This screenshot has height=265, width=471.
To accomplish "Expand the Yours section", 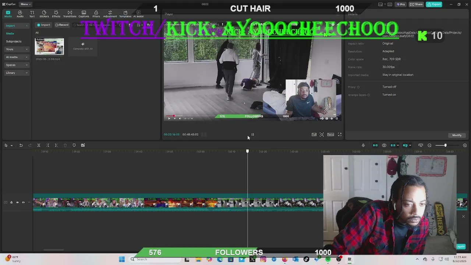I will pos(17,49).
